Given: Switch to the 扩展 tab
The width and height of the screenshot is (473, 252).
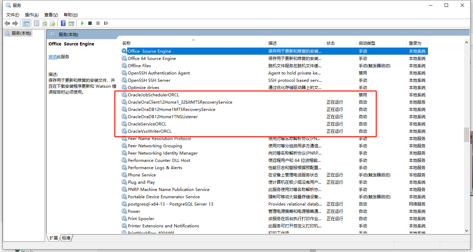Looking at the screenshot, I should pos(54,238).
